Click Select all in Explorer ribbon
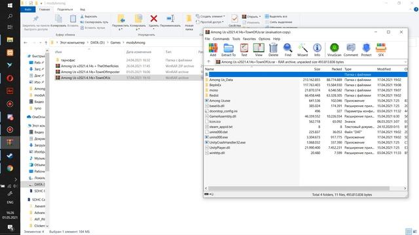This screenshot has height=235, width=419. click(276, 16)
